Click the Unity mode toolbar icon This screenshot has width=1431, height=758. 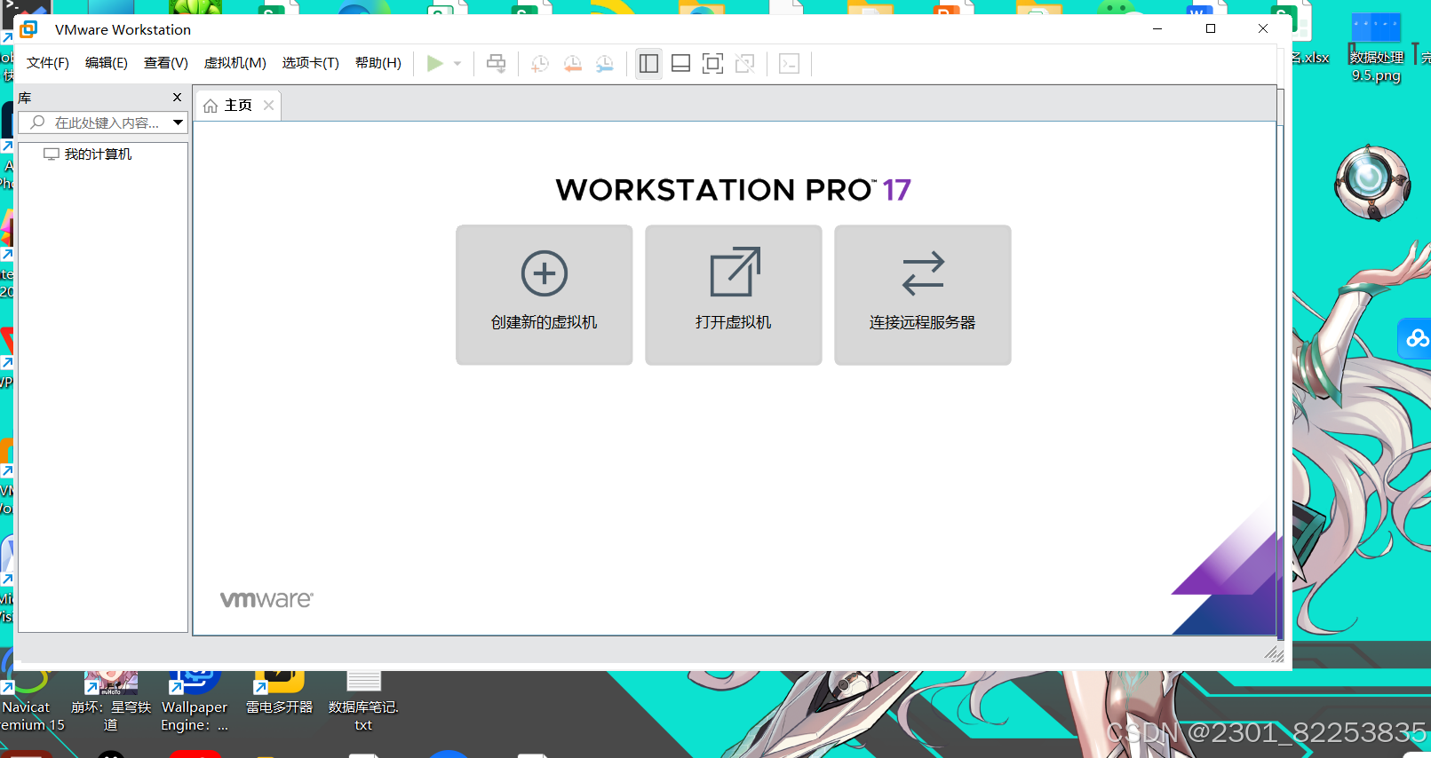(745, 64)
